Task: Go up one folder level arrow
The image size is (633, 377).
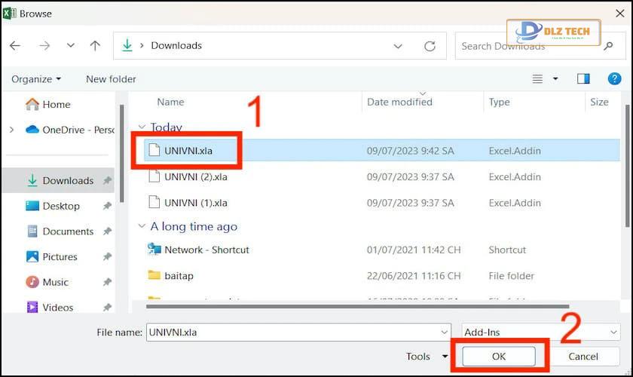Action: (95, 46)
